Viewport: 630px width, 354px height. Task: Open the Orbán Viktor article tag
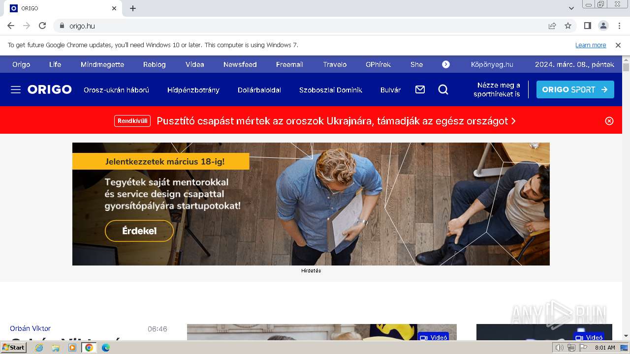click(x=30, y=328)
